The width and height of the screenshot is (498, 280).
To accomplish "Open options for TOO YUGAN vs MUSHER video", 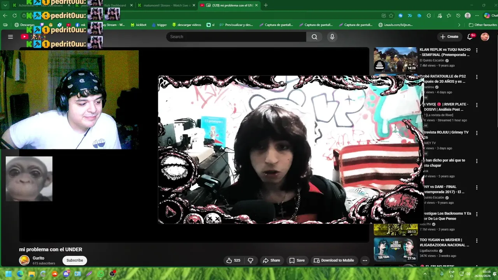I will [x=477, y=241].
